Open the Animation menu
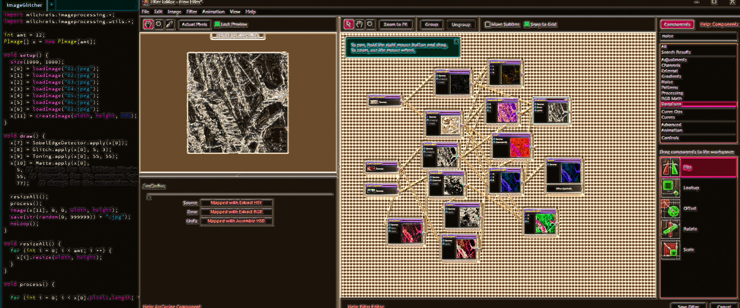 (x=213, y=11)
